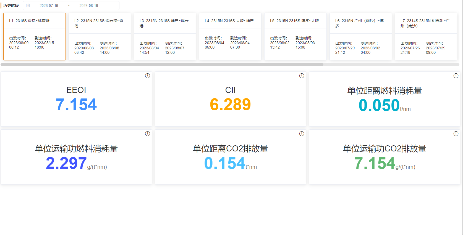
Task: Show info tooltip for 单位距离CO2排放量 card
Action: coord(302,134)
